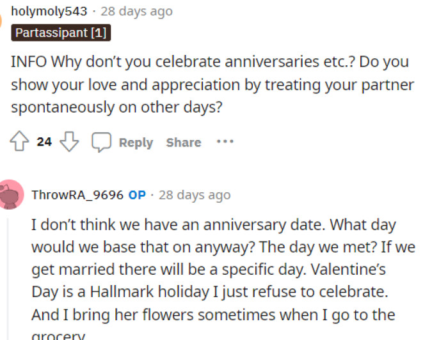Click ThrowRA_9696's avatar image
Image resolution: width=448 pixels, height=340 pixels.
(x=12, y=194)
